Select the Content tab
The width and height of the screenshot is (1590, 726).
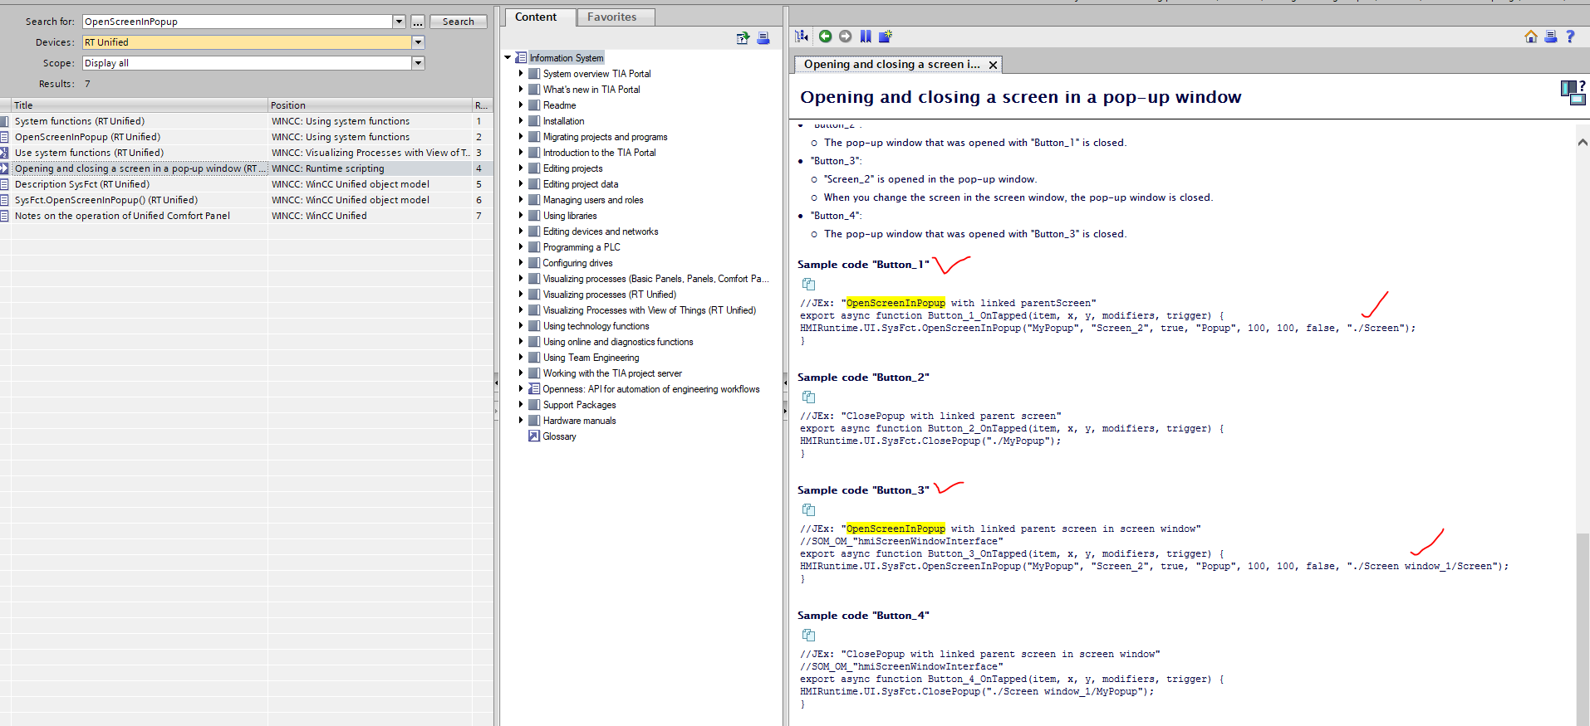pos(536,17)
